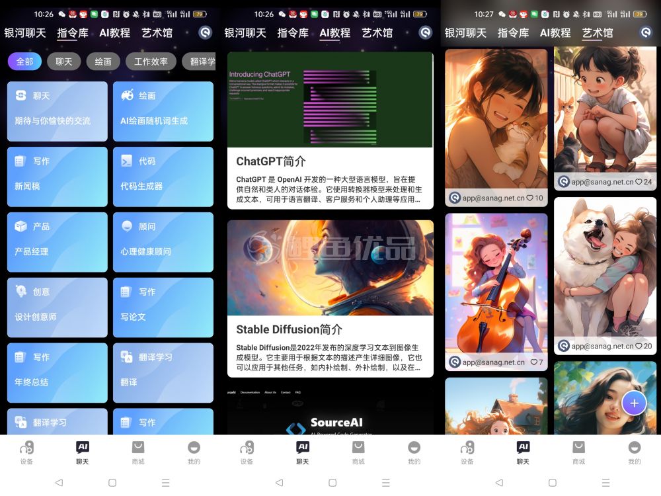Open the Stable Diffusion简介 article title
This screenshot has width=661, height=496.
tap(290, 329)
